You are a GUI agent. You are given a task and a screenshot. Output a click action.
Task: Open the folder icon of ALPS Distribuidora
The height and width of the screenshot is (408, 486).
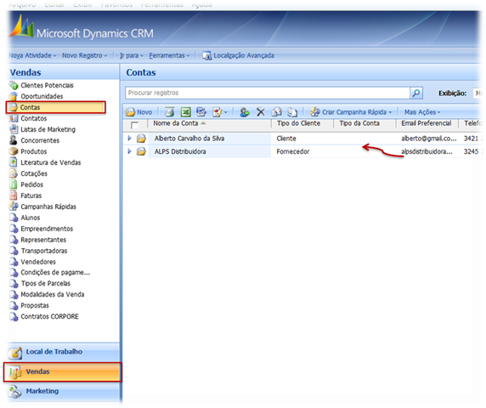click(x=141, y=151)
